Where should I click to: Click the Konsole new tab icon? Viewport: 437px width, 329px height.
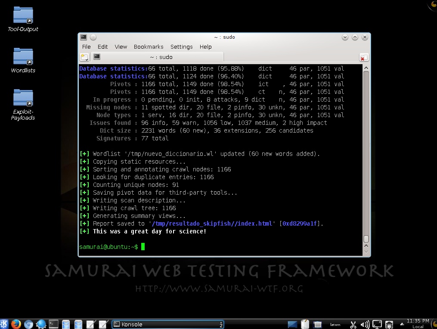point(84,57)
